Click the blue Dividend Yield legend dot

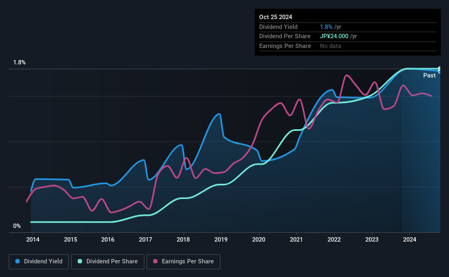click(x=18, y=261)
